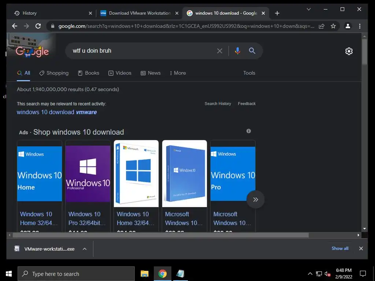Click the Feedback link
Image resolution: width=375 pixels, height=281 pixels.
click(246, 104)
